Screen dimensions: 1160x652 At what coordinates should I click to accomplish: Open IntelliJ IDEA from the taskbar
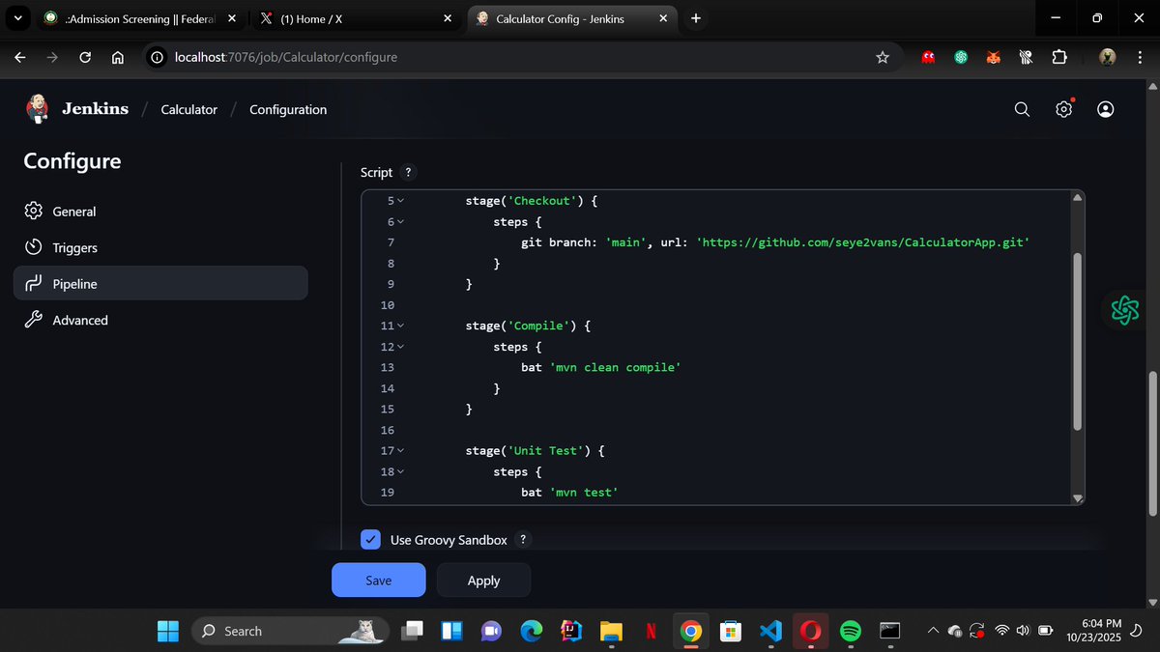(x=571, y=631)
